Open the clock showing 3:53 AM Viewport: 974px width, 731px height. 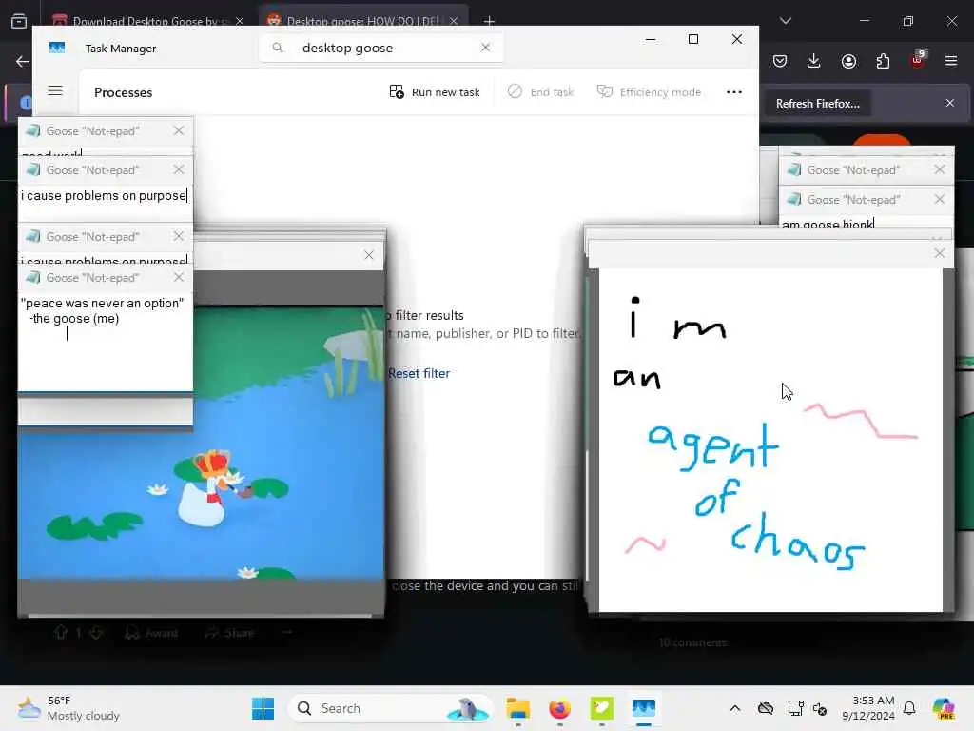[868, 708]
